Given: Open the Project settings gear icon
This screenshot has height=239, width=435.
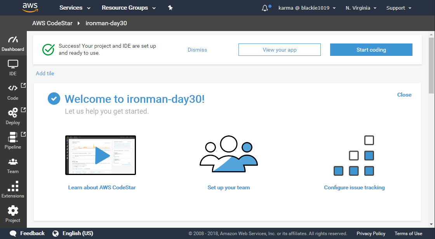Looking at the screenshot, I should point(13,211).
